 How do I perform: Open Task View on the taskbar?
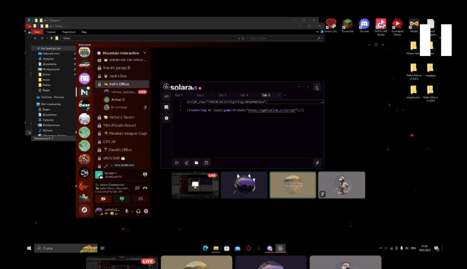[102, 248]
